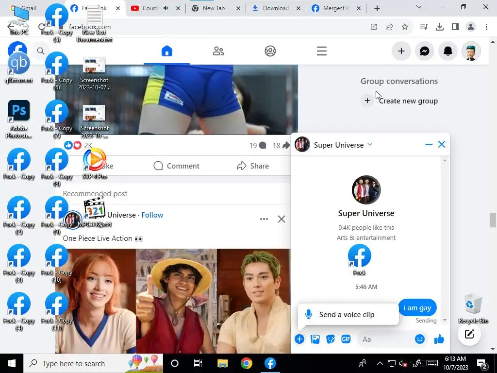Open the media control icon in Chrome toolbar
The width and height of the screenshot is (497, 373).
coord(424,27)
